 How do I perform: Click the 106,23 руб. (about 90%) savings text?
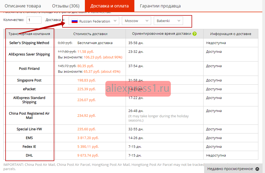click(x=103, y=57)
